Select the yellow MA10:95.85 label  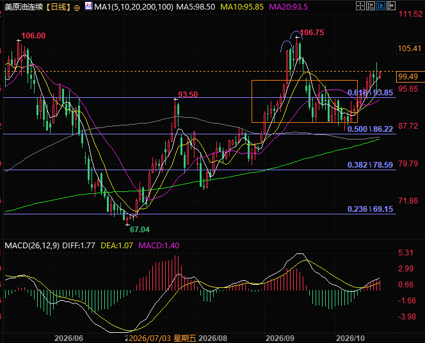coord(242,7)
